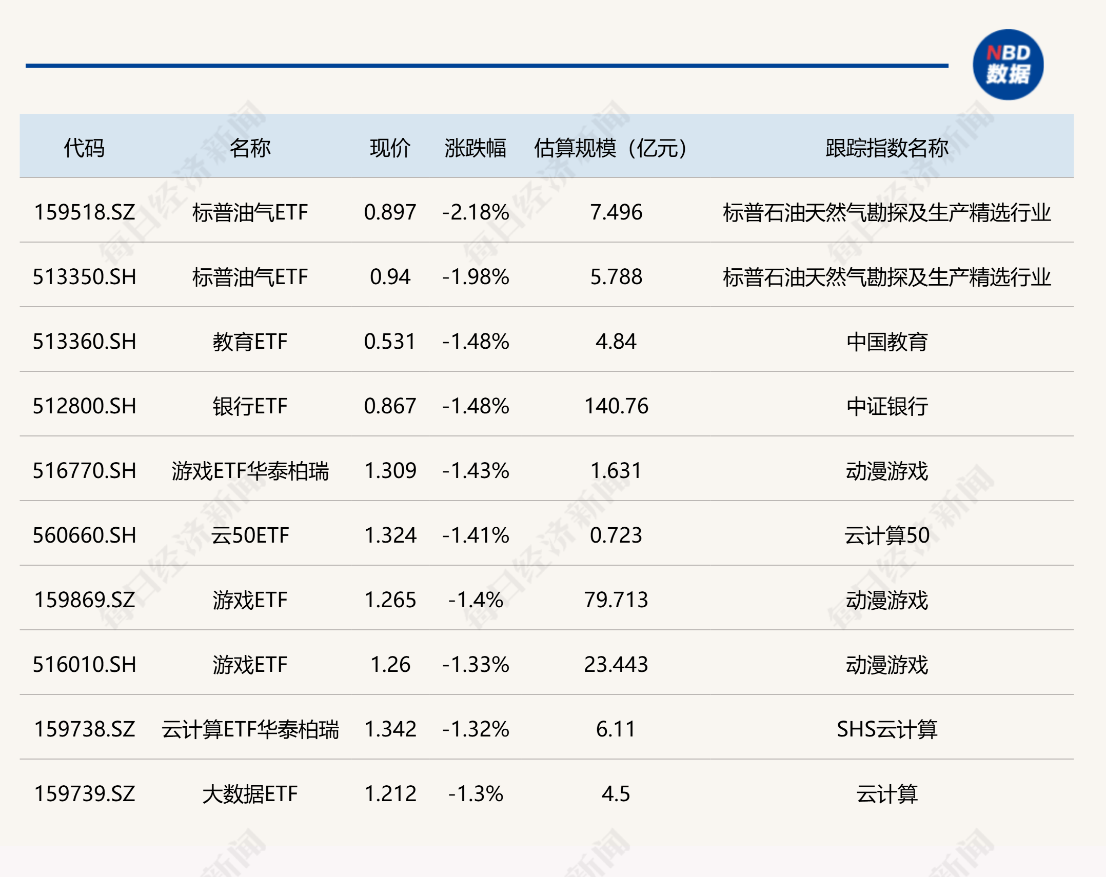Click the scale value 5.788
This screenshot has height=877, width=1106.
pos(616,277)
